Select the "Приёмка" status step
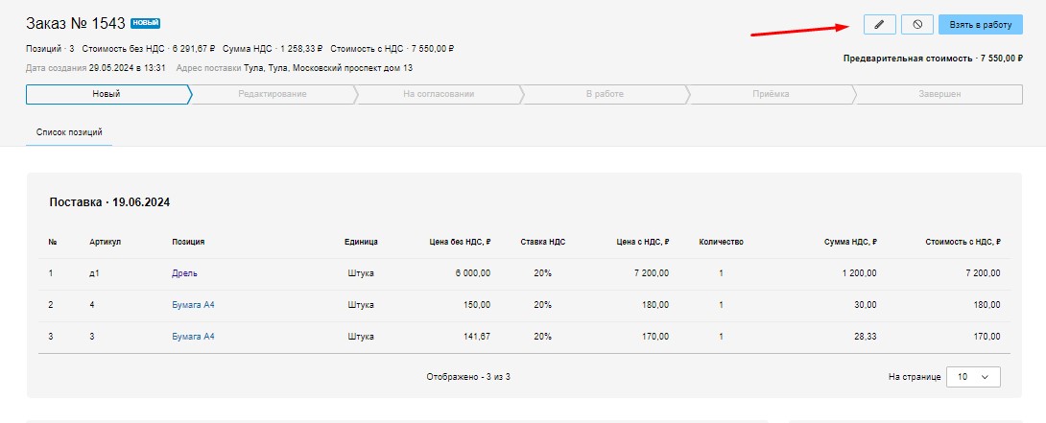Screen dimensions: 1046x423 click(771, 94)
